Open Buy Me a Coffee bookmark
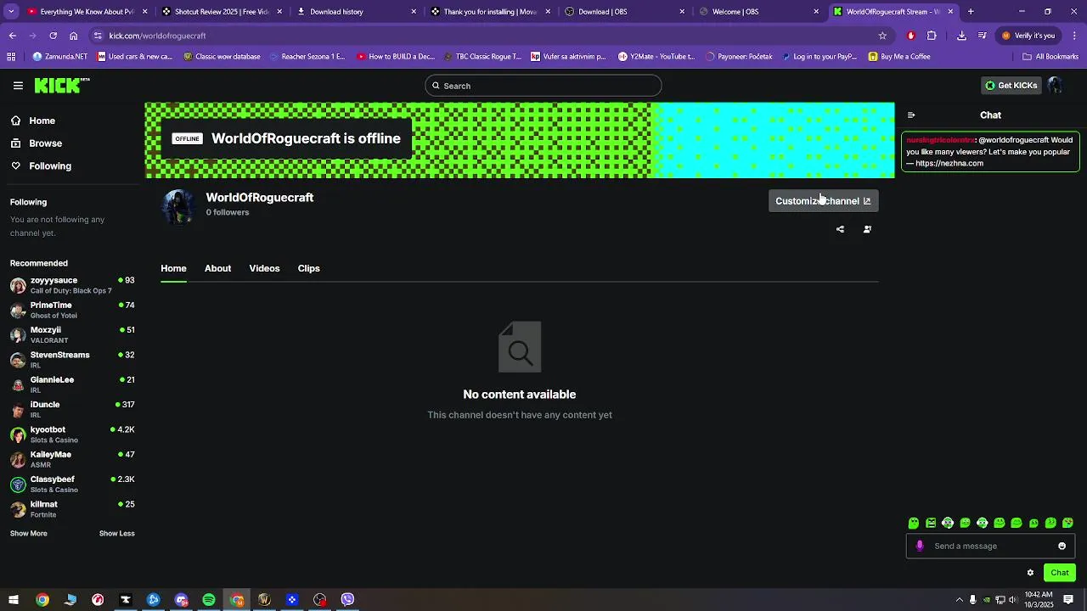1087x611 pixels. pyautogui.click(x=899, y=57)
